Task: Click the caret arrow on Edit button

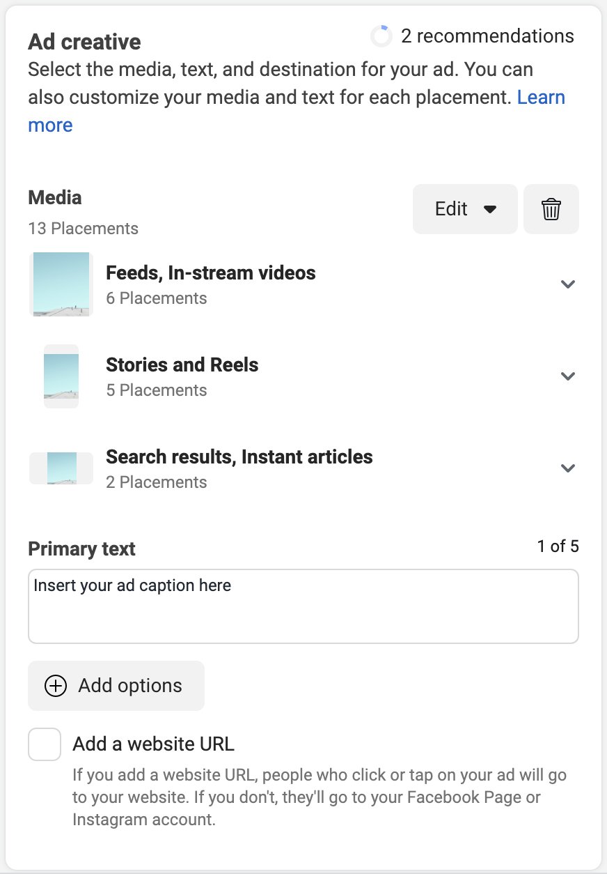Action: point(490,209)
